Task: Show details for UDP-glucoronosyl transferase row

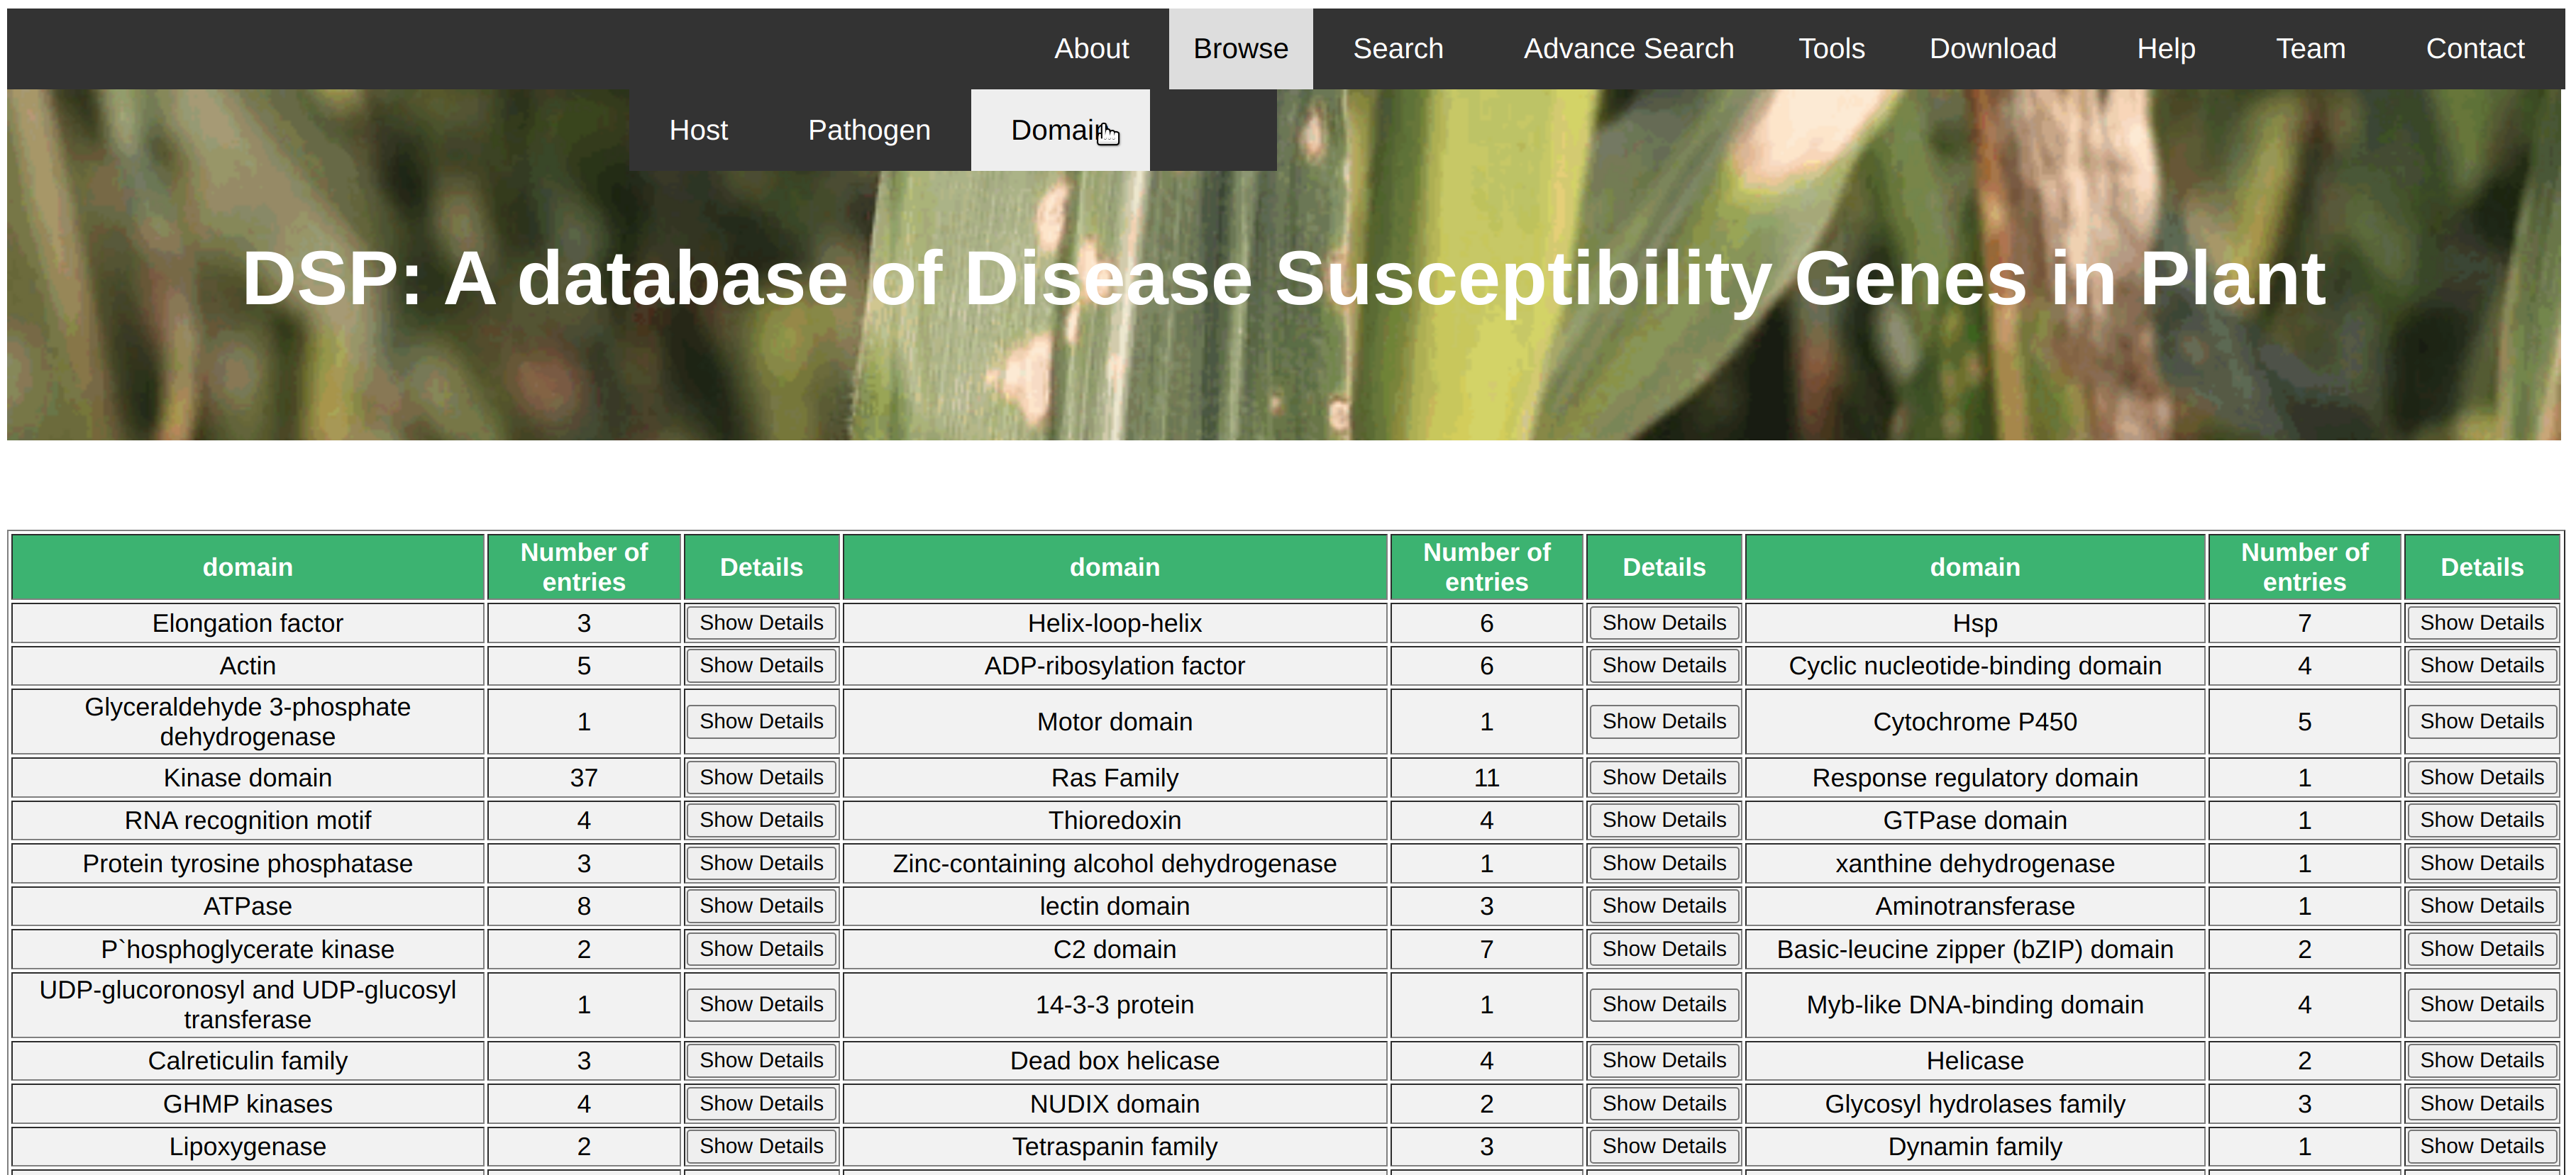Action: 761,1004
